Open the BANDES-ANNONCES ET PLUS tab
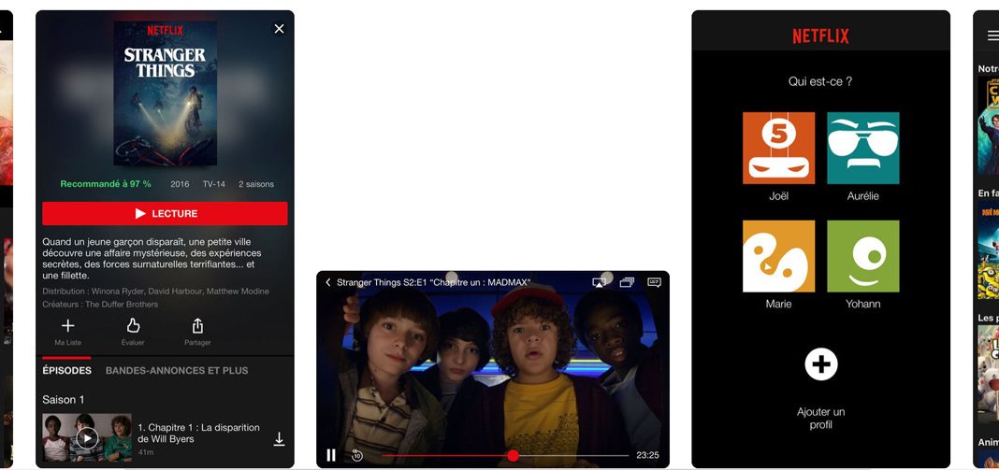This screenshot has height=470, width=999. pos(177,370)
